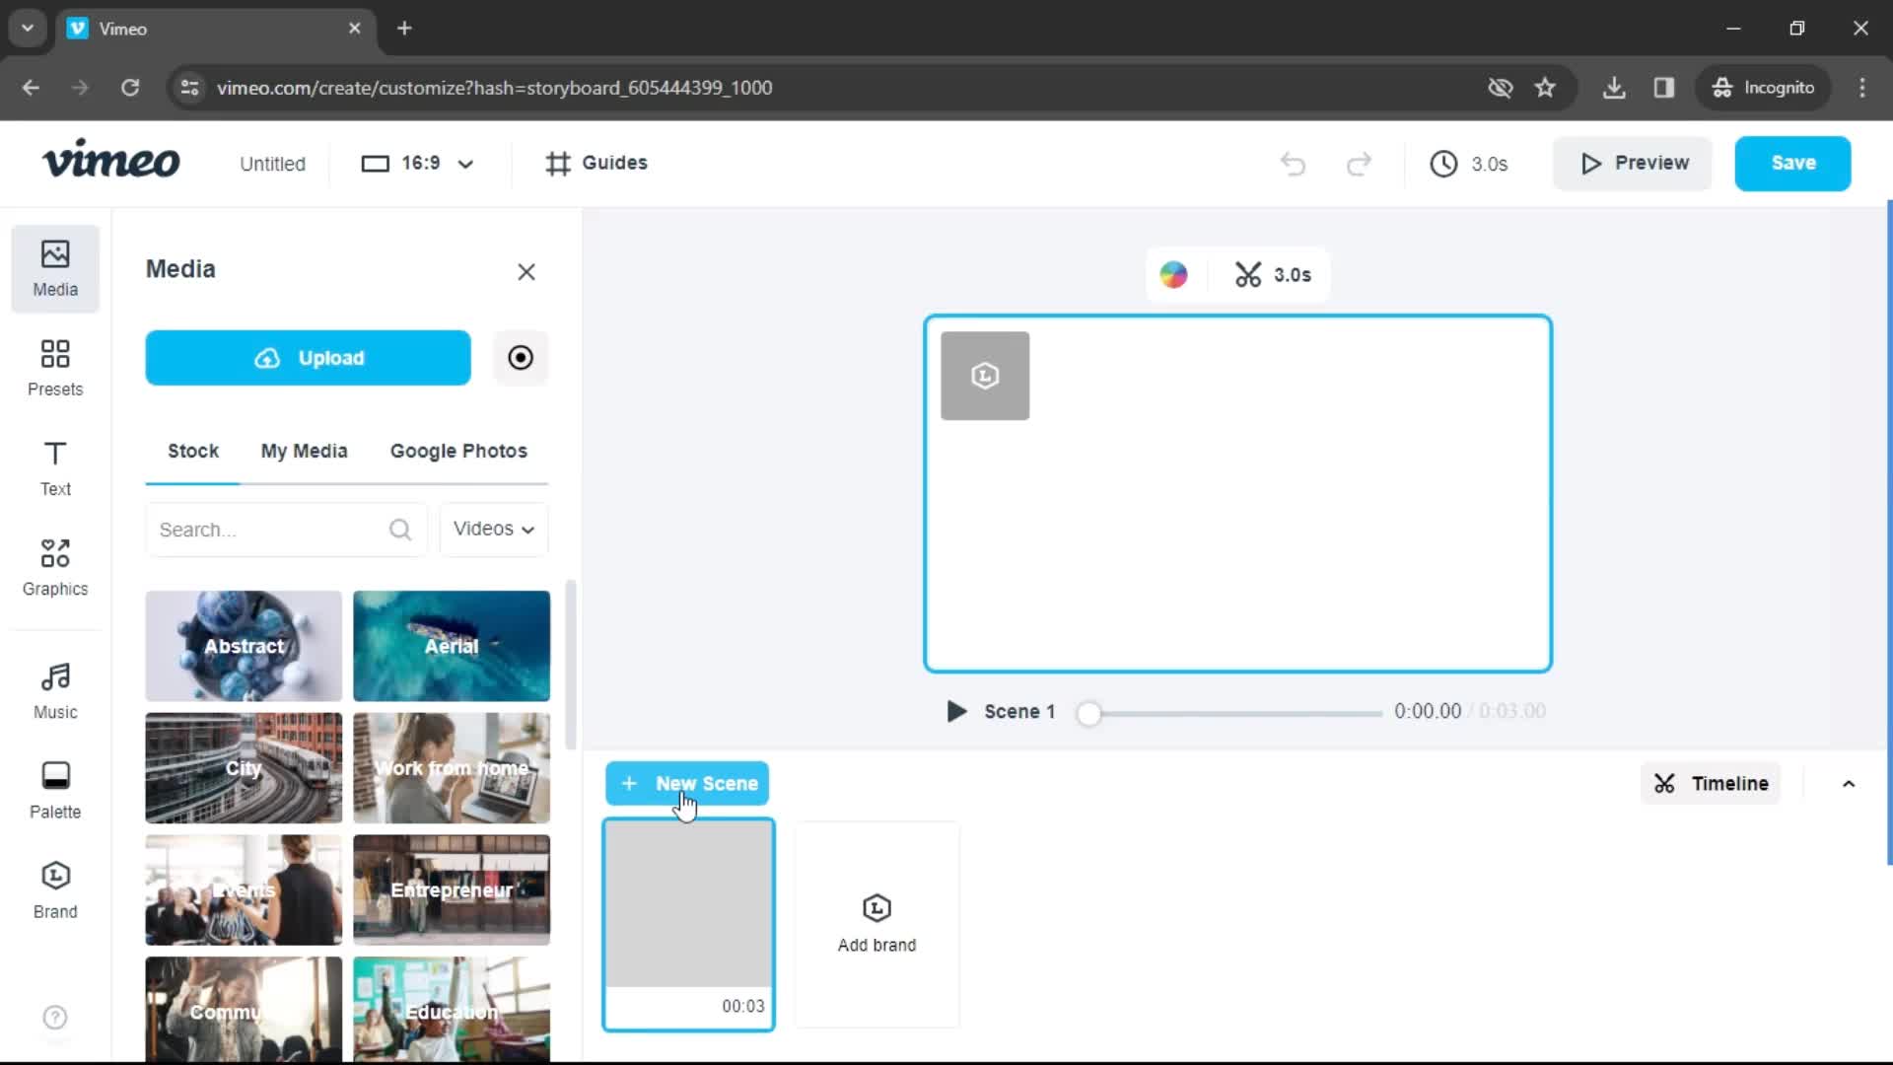Click the search magnifier icon
This screenshot has height=1065, width=1893.
click(400, 530)
